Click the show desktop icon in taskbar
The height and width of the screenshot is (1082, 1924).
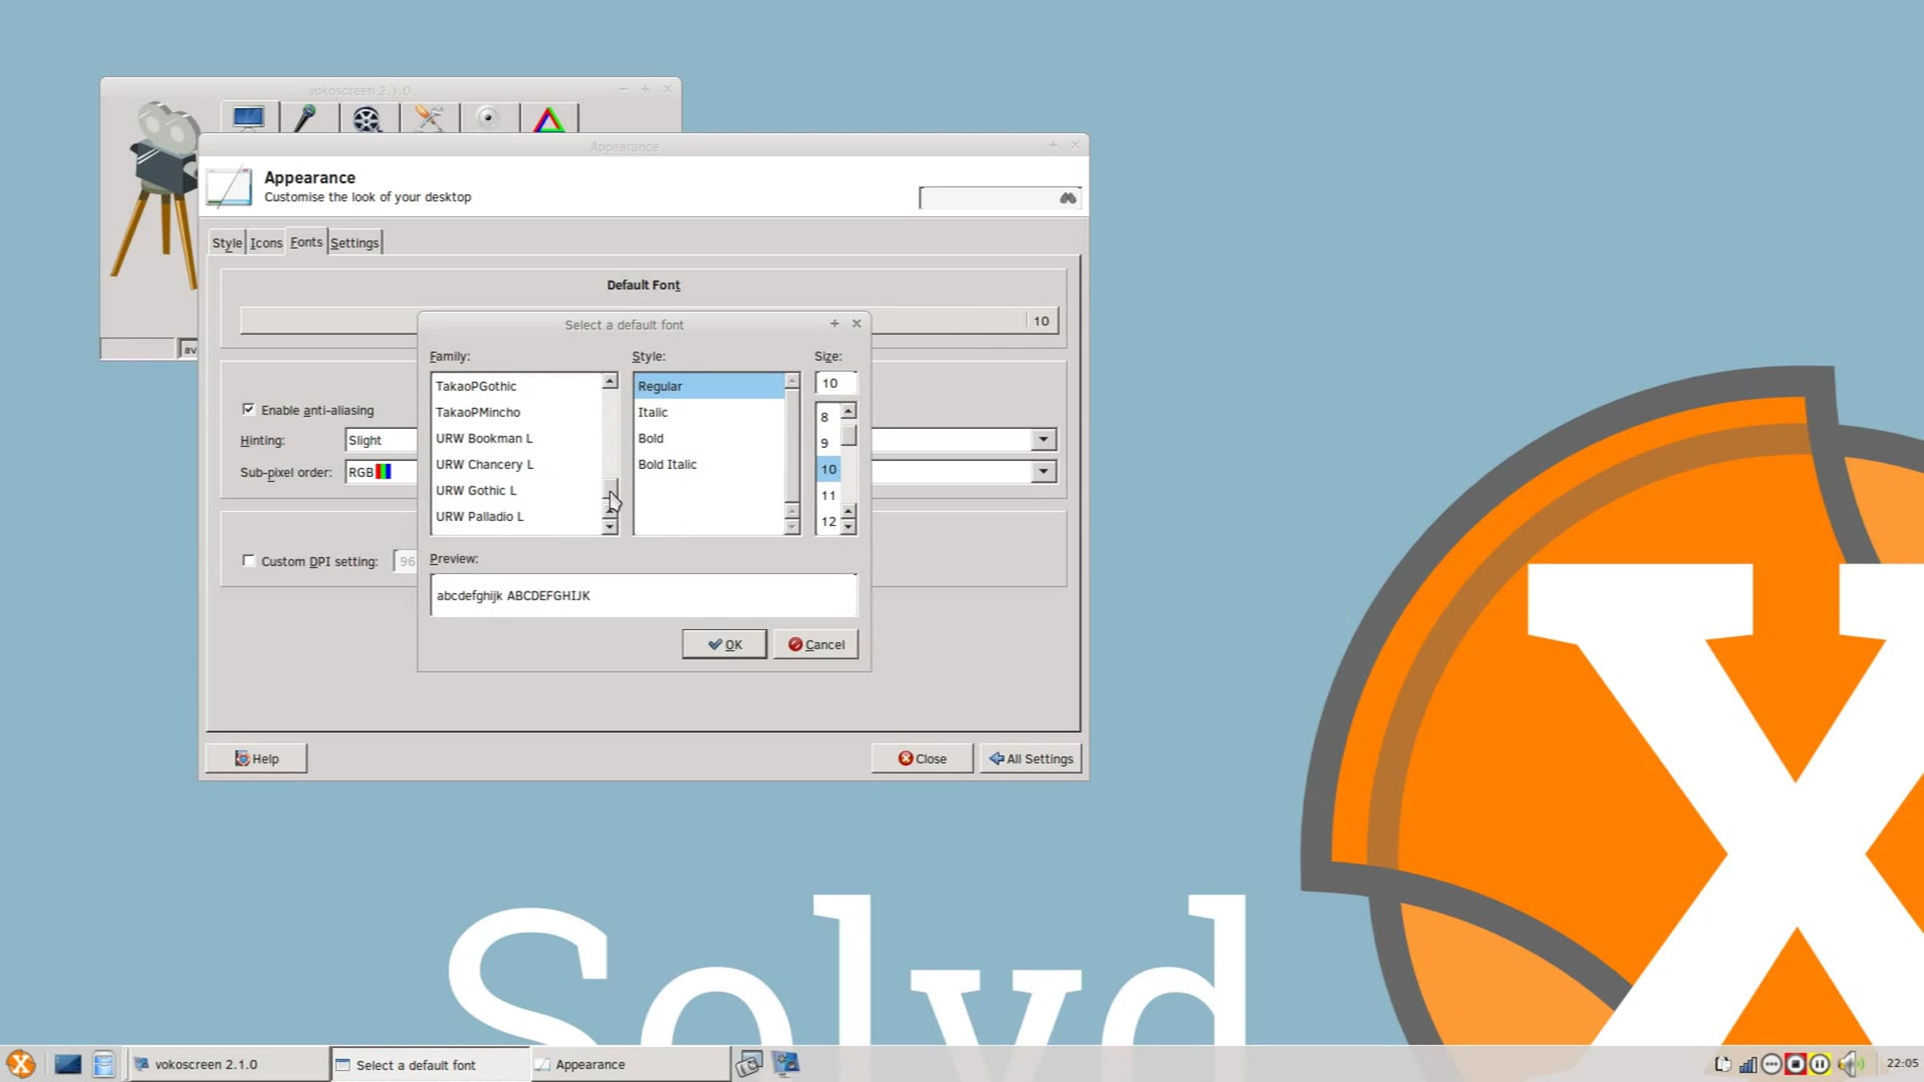tap(68, 1064)
